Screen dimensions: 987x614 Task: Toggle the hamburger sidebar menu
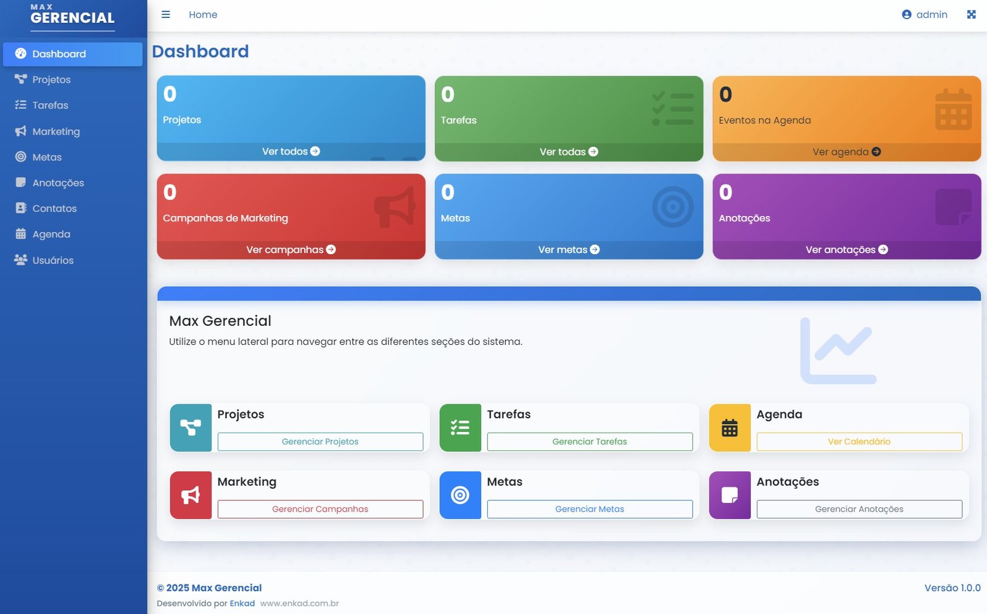165,15
